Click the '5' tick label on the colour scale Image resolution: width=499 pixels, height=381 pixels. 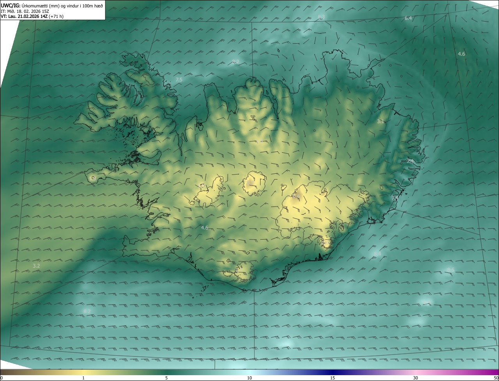point(166,378)
